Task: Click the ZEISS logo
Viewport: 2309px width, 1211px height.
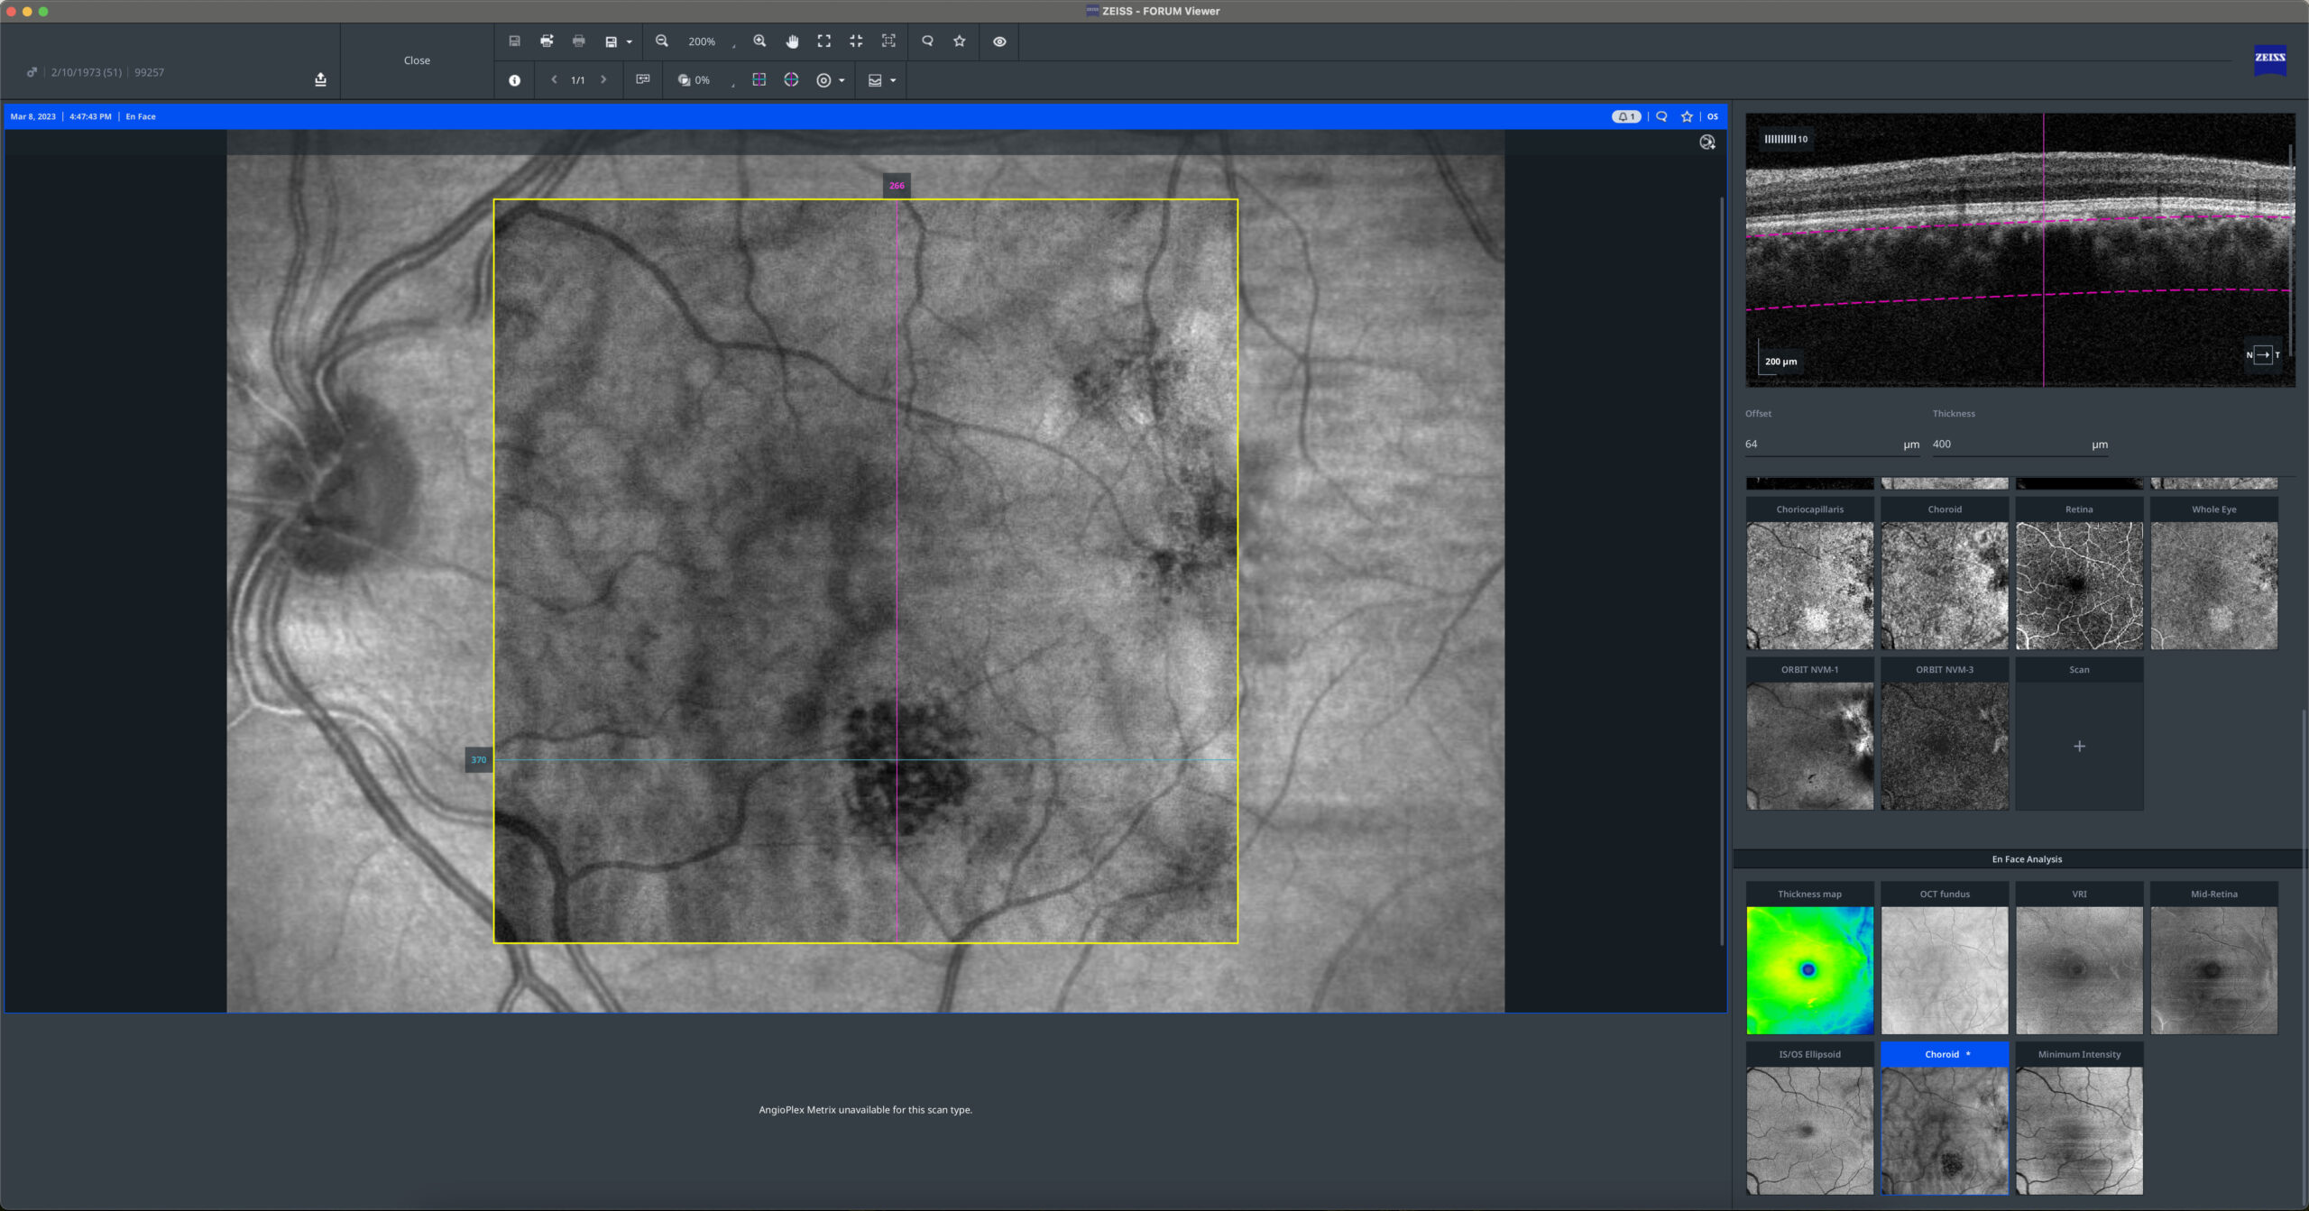Action: tap(2269, 59)
